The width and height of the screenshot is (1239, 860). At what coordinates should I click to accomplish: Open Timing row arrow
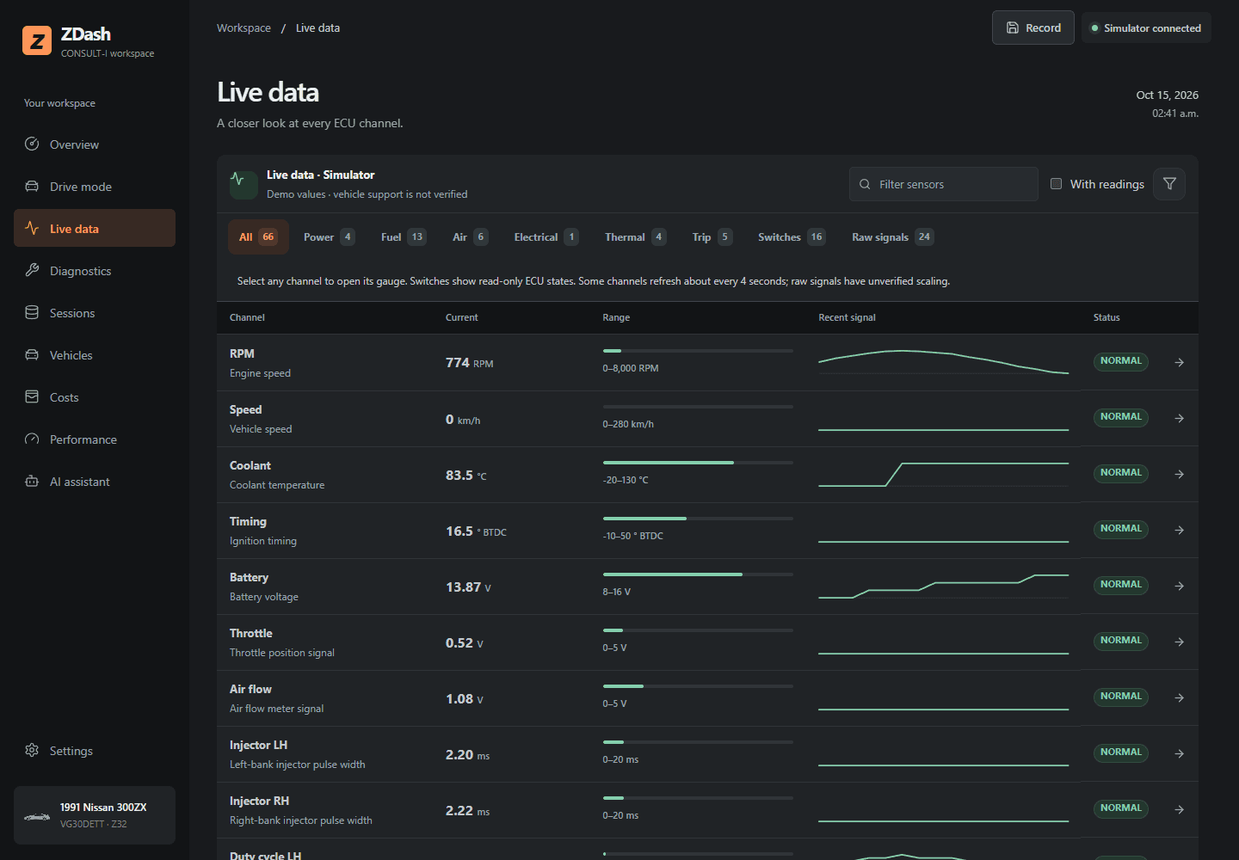tap(1180, 530)
